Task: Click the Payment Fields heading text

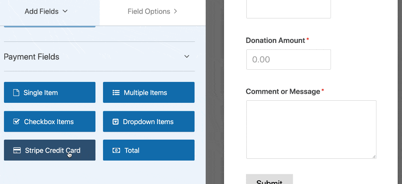Action: coord(32,57)
